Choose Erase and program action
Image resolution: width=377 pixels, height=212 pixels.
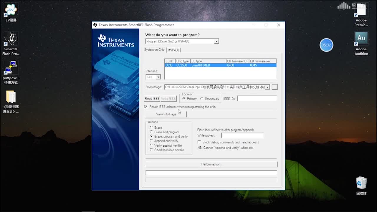tap(151, 132)
